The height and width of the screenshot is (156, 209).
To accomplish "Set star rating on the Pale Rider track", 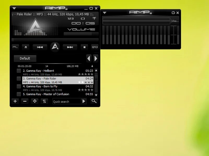I will tap(86, 82).
